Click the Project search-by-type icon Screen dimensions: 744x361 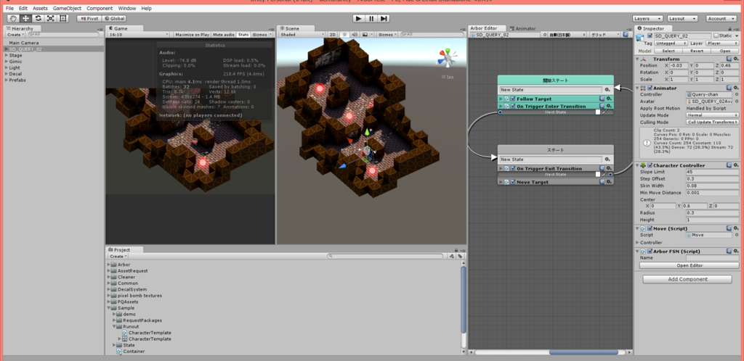point(452,256)
